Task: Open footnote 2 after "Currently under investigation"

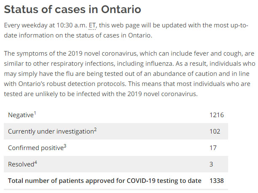Action: (x=95, y=129)
